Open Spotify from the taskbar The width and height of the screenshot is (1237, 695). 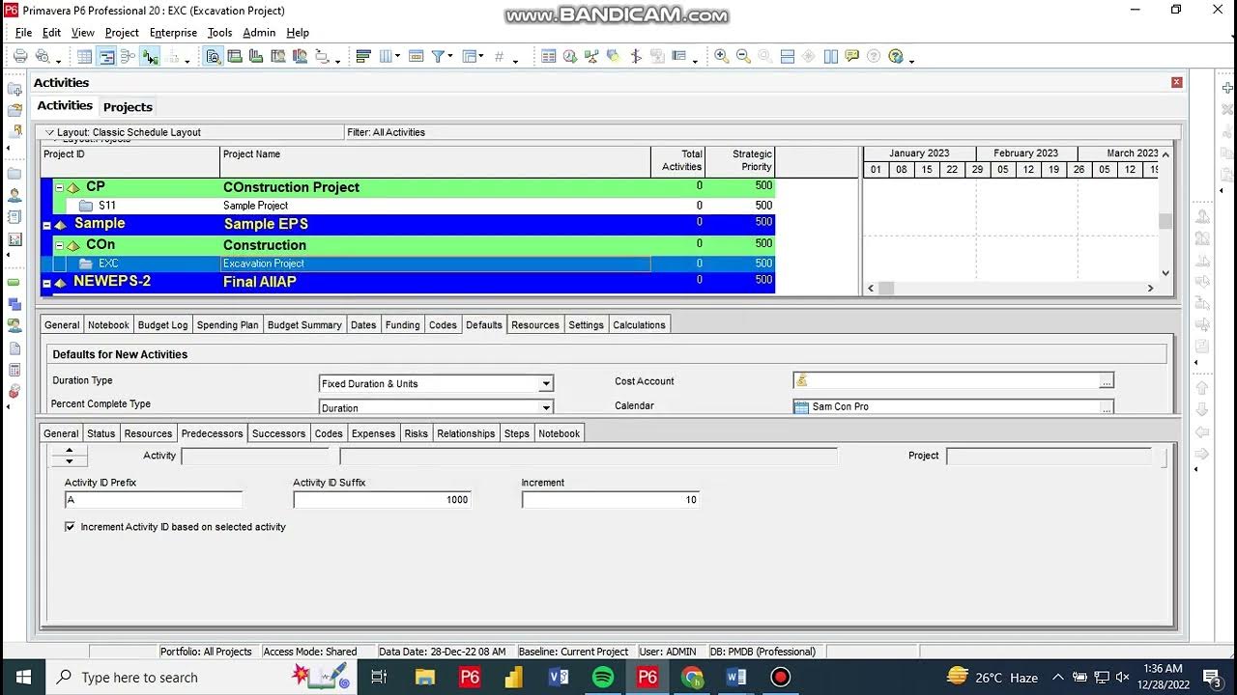[x=603, y=677]
